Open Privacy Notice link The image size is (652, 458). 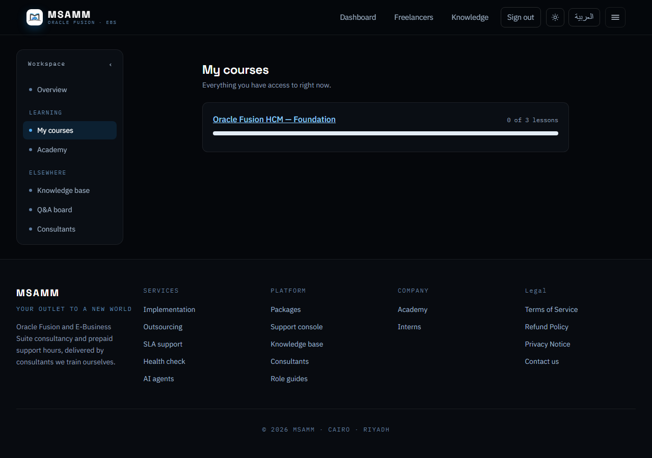point(548,344)
